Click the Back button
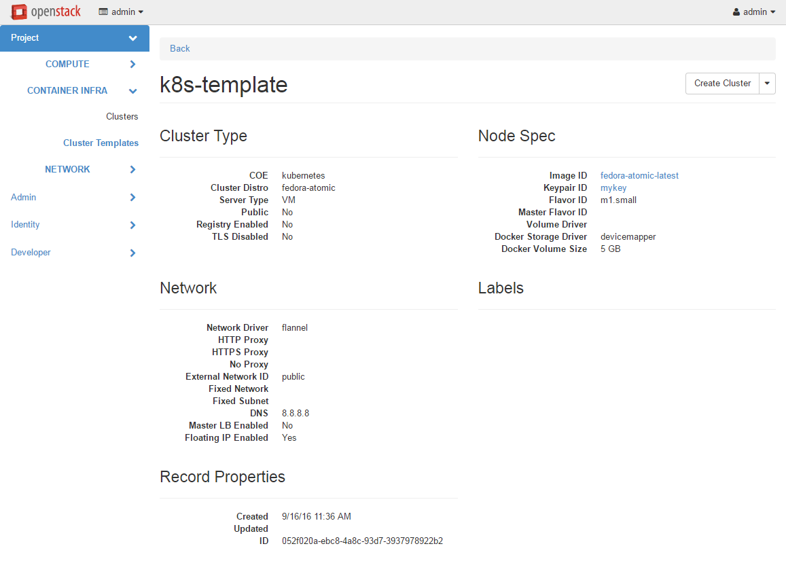The width and height of the screenshot is (786, 578). pos(179,48)
